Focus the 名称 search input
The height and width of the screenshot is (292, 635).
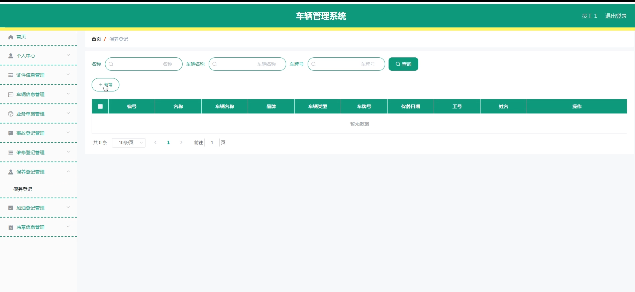tap(144, 64)
